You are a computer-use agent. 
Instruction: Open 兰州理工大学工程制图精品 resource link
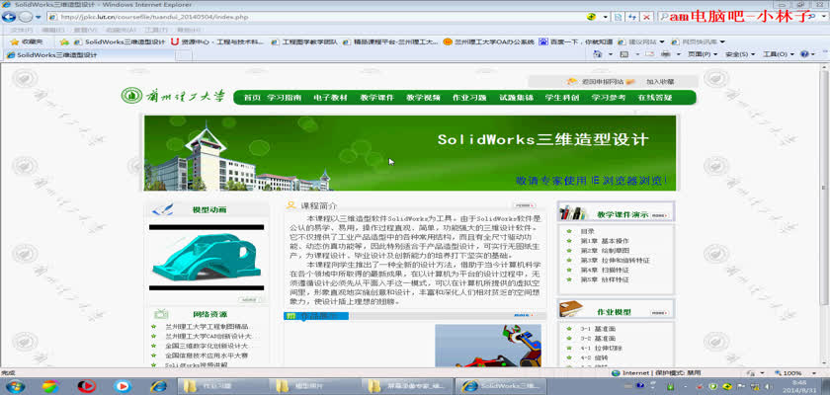(x=207, y=327)
